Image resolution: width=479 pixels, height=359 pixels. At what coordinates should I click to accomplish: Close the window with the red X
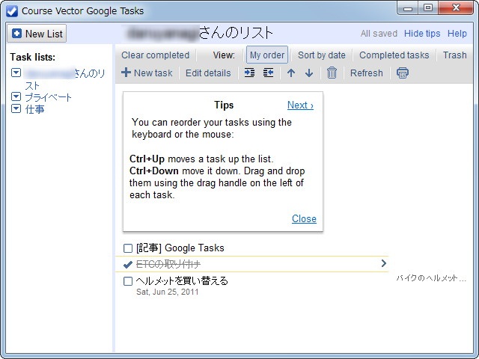pyautogui.click(x=456, y=7)
